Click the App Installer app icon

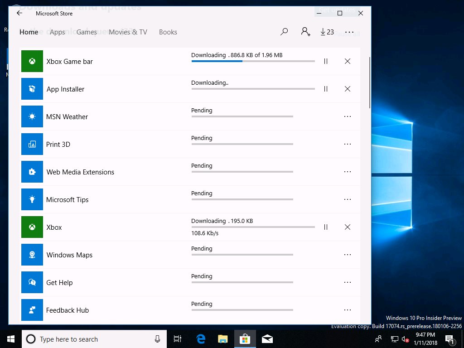[32, 89]
